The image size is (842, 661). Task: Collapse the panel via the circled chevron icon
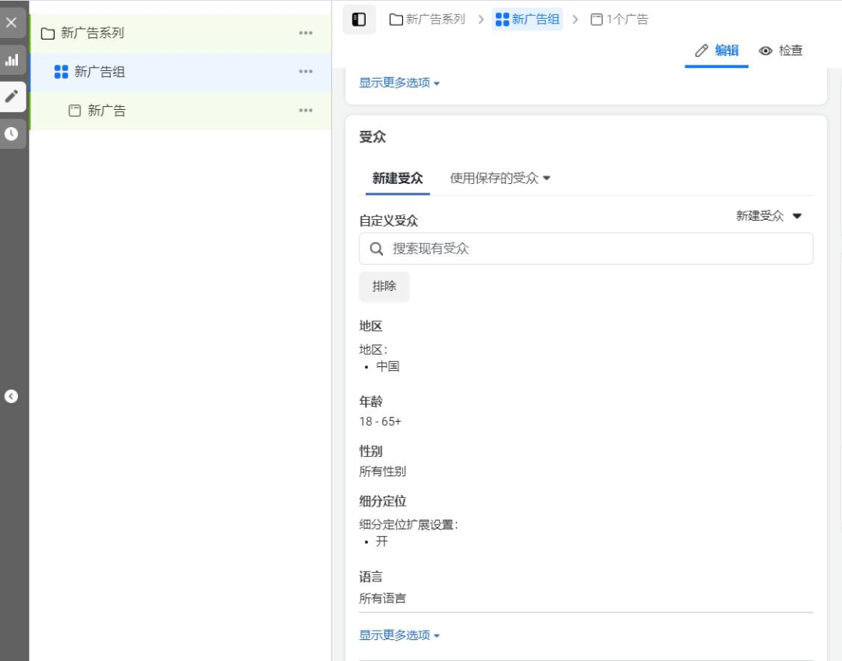click(x=11, y=396)
